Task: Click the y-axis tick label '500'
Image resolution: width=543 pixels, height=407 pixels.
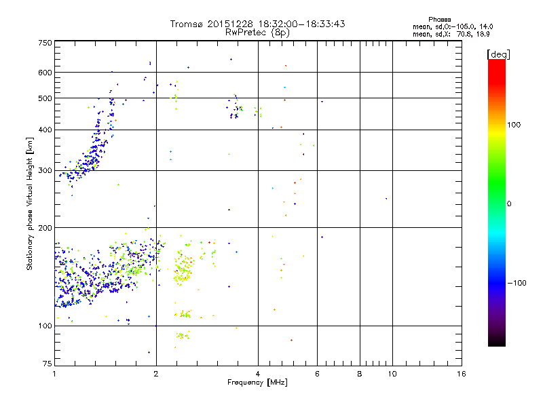Action: tap(45, 98)
